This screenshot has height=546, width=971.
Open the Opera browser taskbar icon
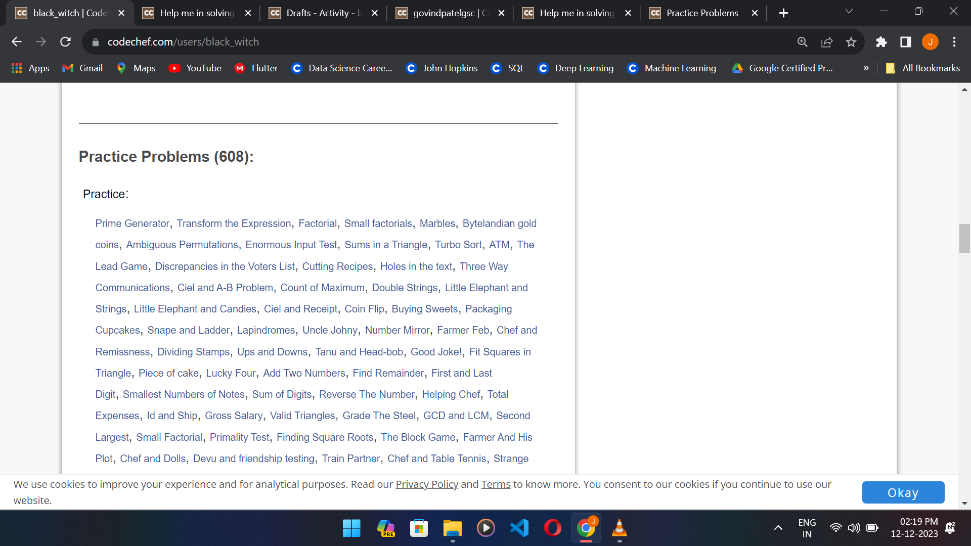(x=552, y=528)
